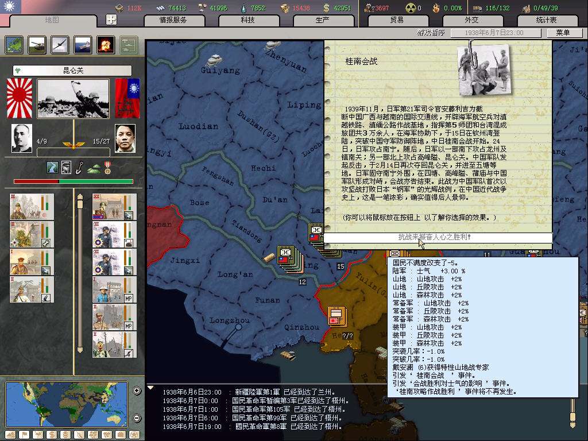Open the 情报服务 tab
Image resolution: width=588 pixels, height=441 pixels.
(x=173, y=20)
